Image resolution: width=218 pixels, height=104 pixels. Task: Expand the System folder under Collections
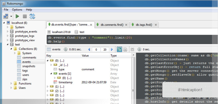[x=15, y=53]
